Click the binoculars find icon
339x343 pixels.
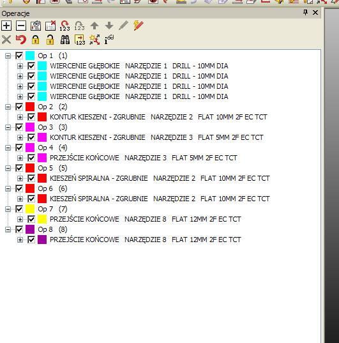pyautogui.click(x=65, y=40)
